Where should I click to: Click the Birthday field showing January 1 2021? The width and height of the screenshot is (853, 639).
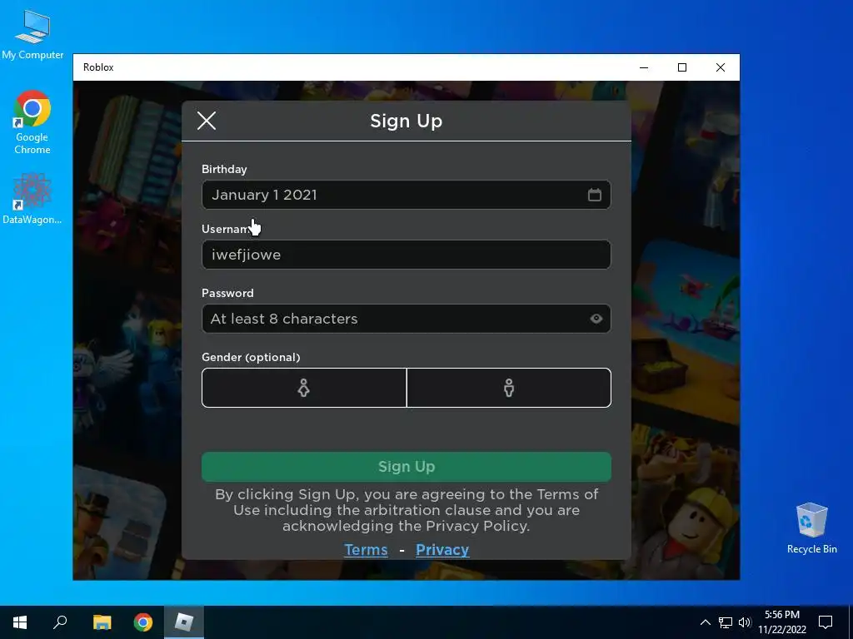tap(407, 195)
